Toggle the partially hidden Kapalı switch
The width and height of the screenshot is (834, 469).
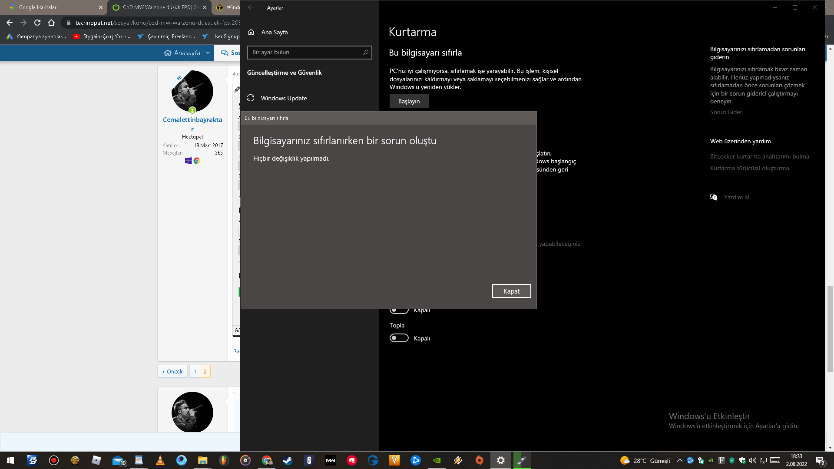[x=399, y=310]
